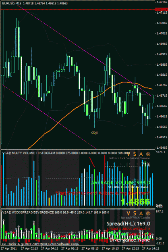Click the Go Trader 4 MetaQuotes copyright text

tap(40, 244)
